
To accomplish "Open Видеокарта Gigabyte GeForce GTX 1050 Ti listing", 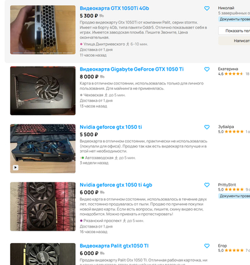I will [132, 69].
